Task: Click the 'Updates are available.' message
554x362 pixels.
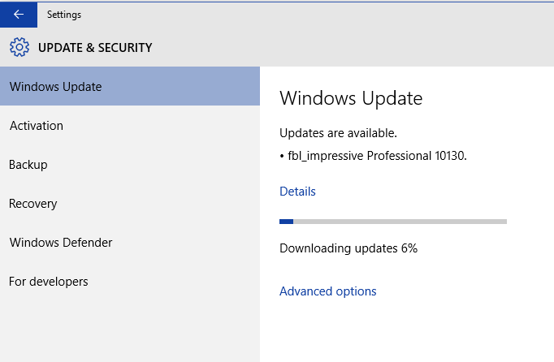Action: coord(338,133)
